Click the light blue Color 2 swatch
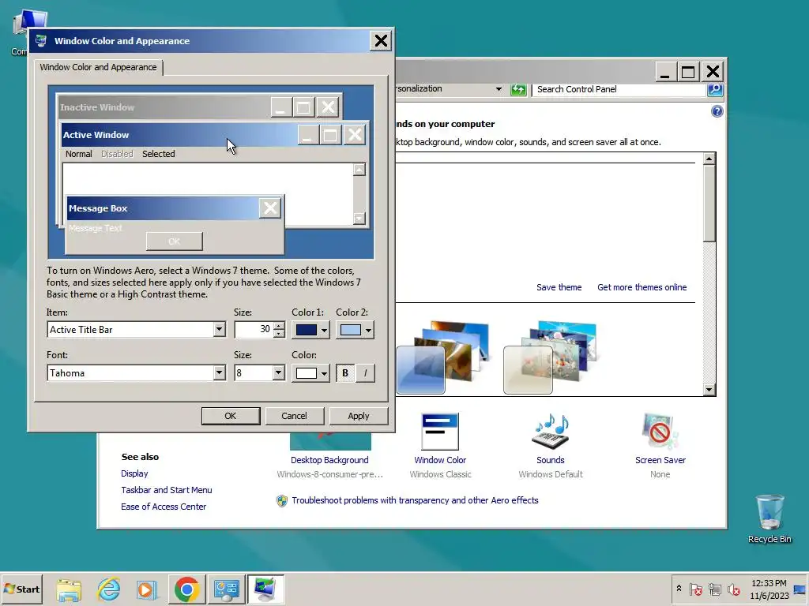This screenshot has height=606, width=809. click(350, 331)
